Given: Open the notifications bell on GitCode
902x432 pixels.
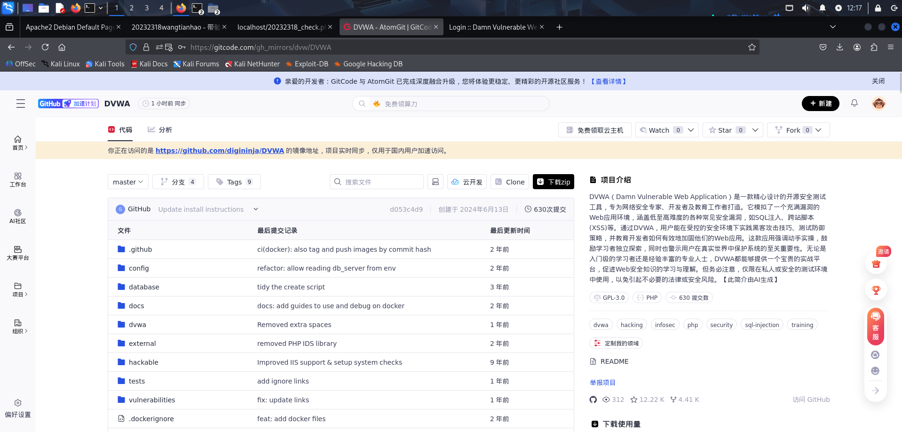Looking at the screenshot, I should [x=855, y=103].
